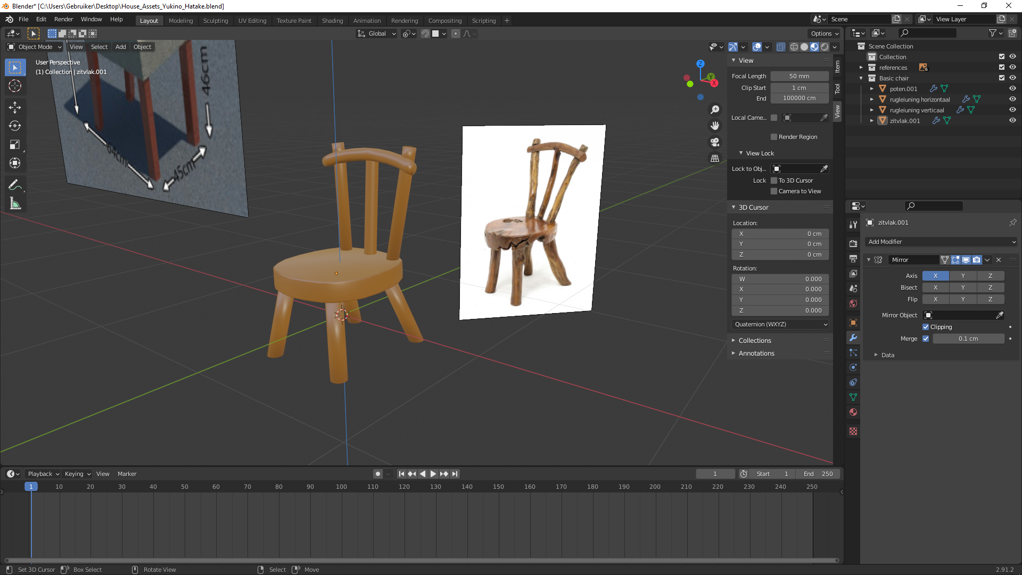Switch to orthographic grid view icon
The image size is (1022, 575).
click(x=715, y=159)
